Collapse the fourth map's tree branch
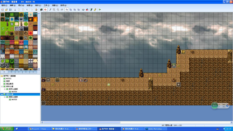This screenshot has height=131, width=233. pyautogui.click(x=2, y=86)
